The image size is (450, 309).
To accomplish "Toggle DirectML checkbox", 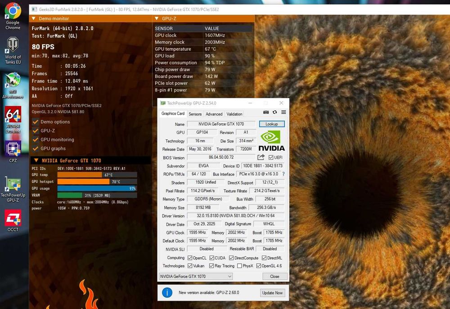I will 264,258.
